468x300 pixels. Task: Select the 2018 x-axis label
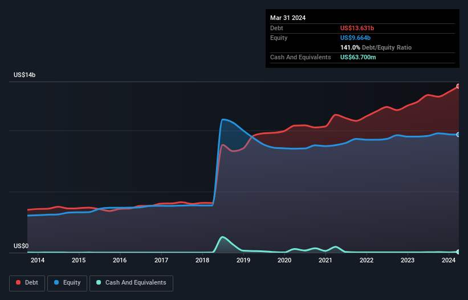pyautogui.click(x=202, y=260)
